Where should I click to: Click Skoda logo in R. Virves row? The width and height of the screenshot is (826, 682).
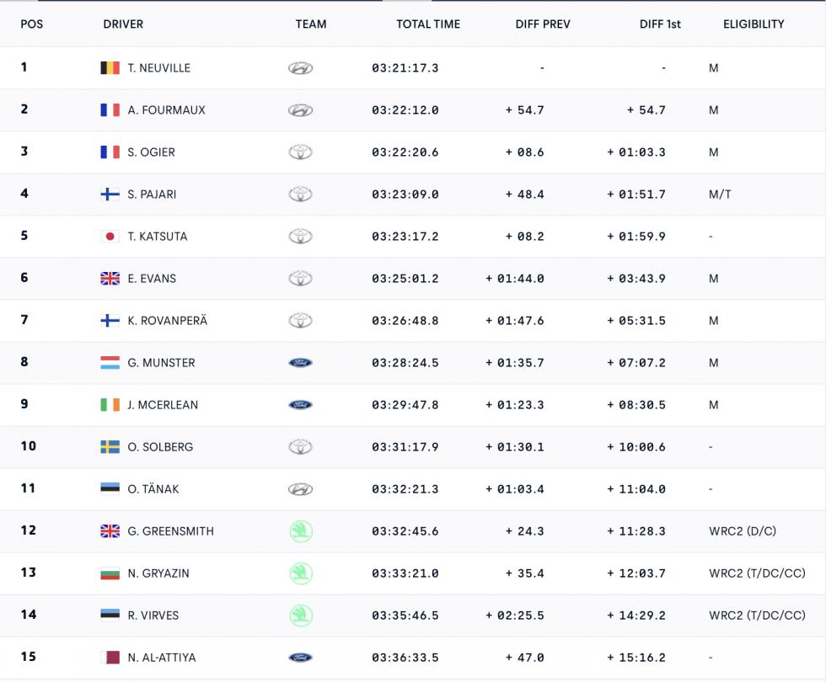click(300, 615)
